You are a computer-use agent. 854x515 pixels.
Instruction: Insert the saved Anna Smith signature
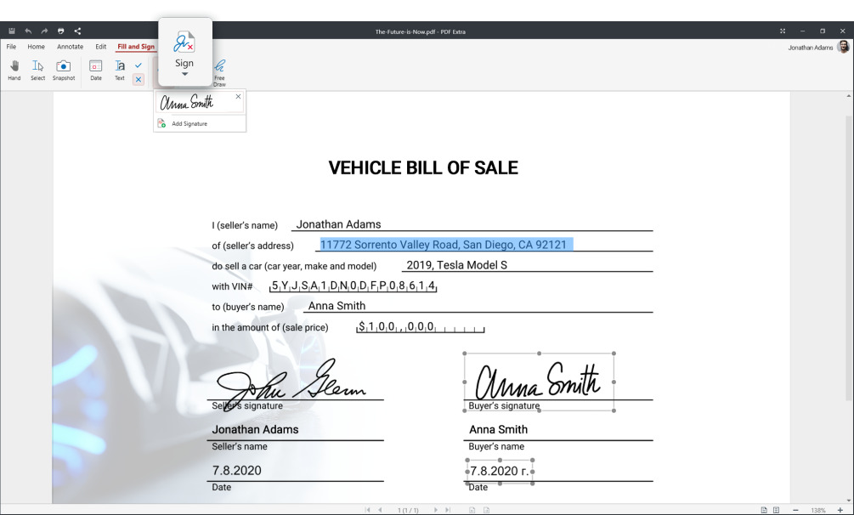[187, 102]
